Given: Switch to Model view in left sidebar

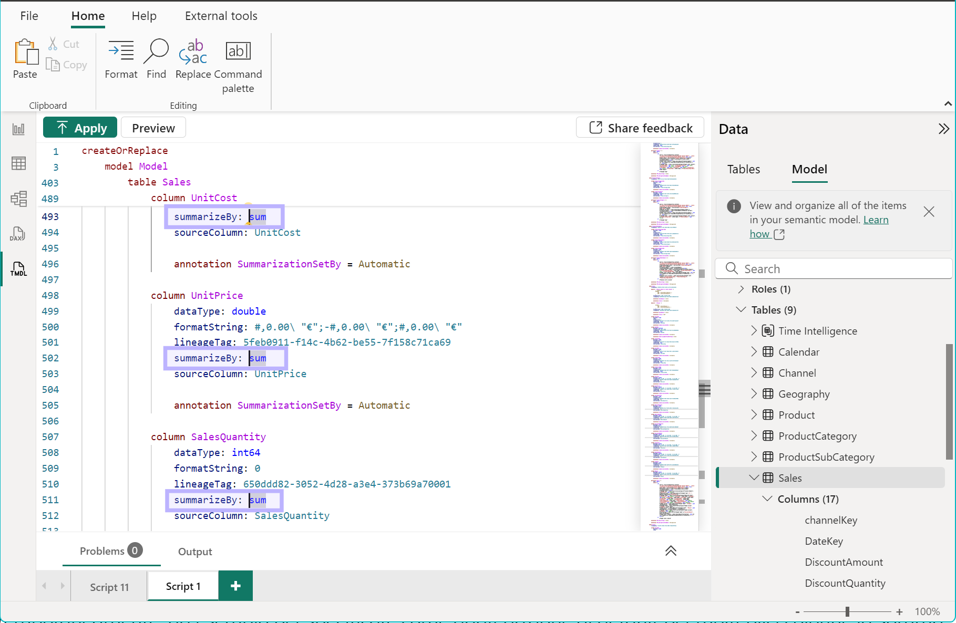Looking at the screenshot, I should (x=18, y=199).
